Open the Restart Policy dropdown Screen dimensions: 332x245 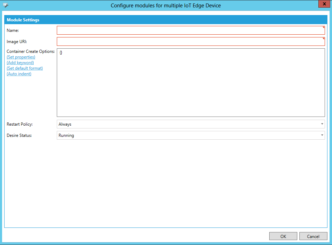pos(191,124)
